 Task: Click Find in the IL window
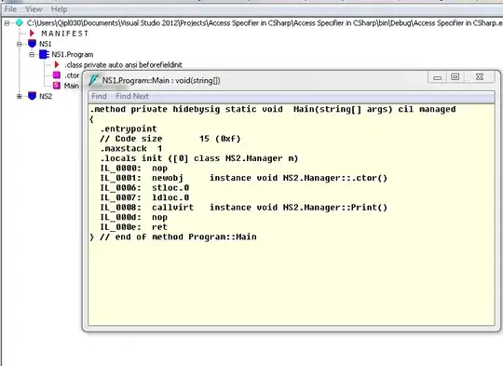[x=99, y=96]
